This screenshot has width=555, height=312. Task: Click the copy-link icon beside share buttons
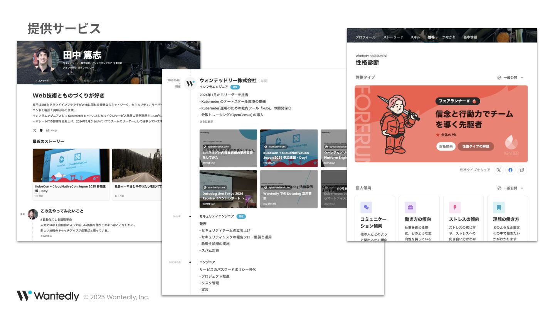pyautogui.click(x=522, y=170)
